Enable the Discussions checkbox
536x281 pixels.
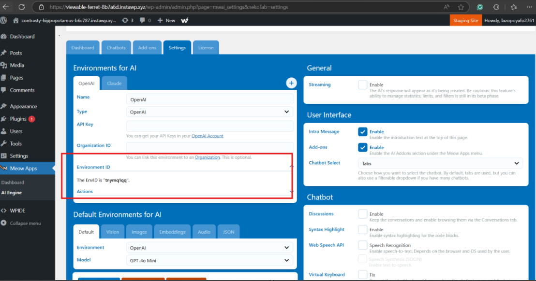[x=362, y=214]
